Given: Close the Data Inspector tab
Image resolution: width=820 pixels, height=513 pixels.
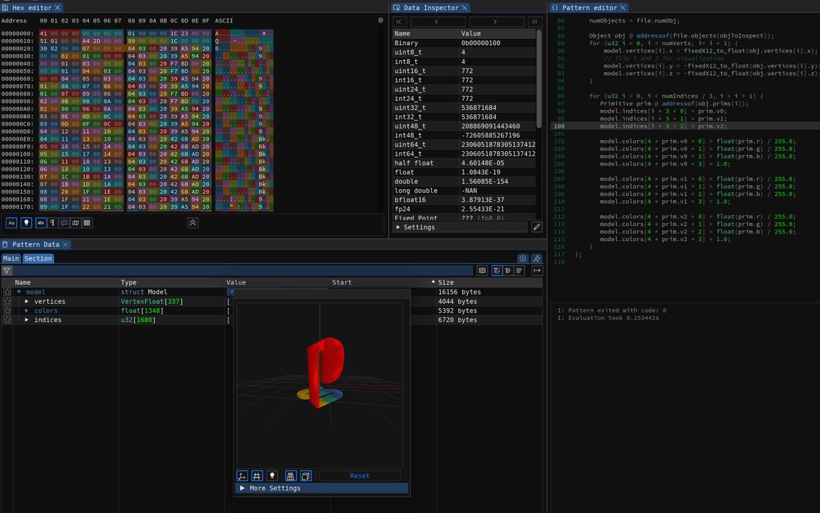Looking at the screenshot, I should tap(465, 8).
